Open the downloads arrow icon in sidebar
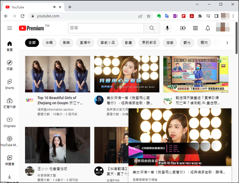The image size is (239, 183). [x=10, y=177]
